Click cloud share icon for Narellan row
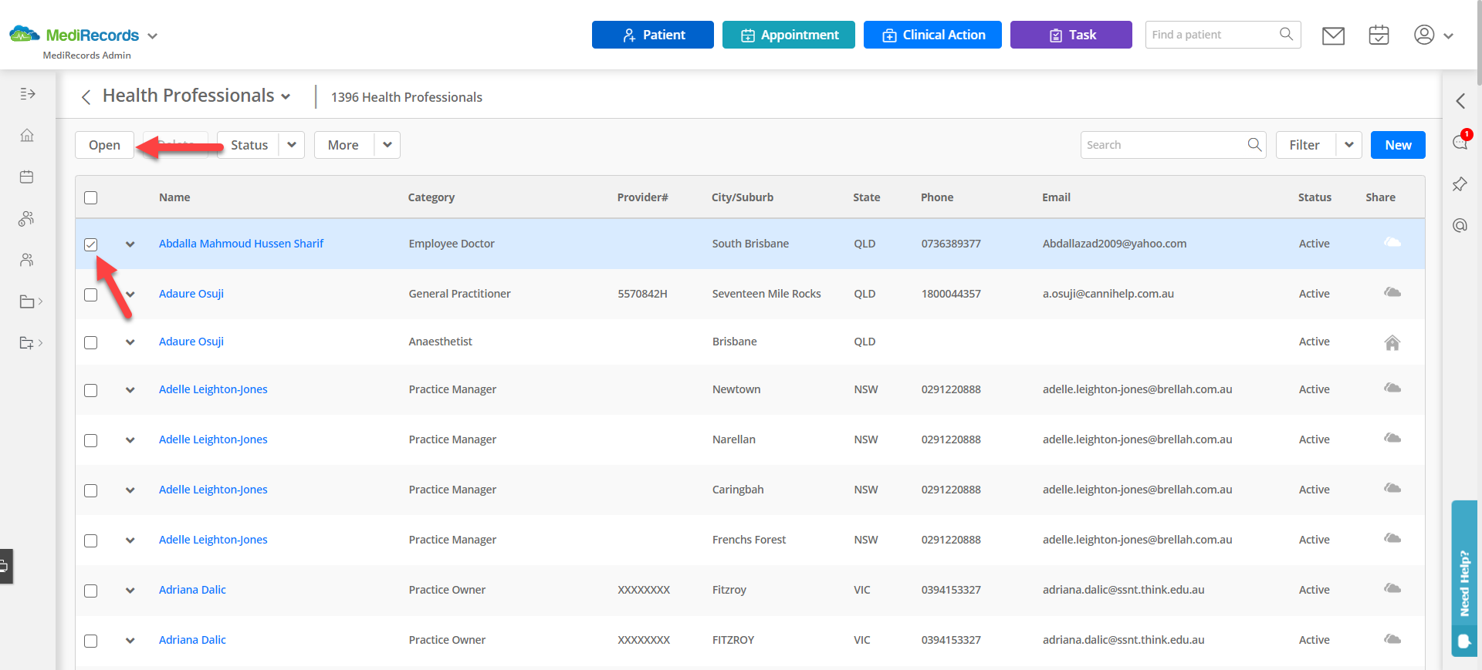 [1392, 438]
